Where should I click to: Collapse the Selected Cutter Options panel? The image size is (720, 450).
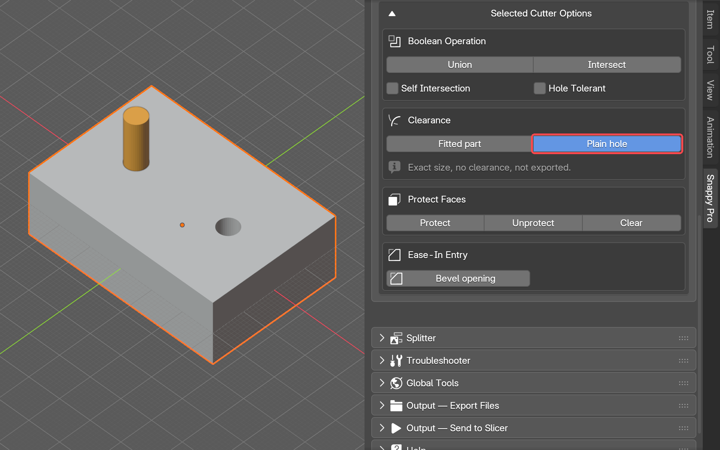(x=392, y=13)
